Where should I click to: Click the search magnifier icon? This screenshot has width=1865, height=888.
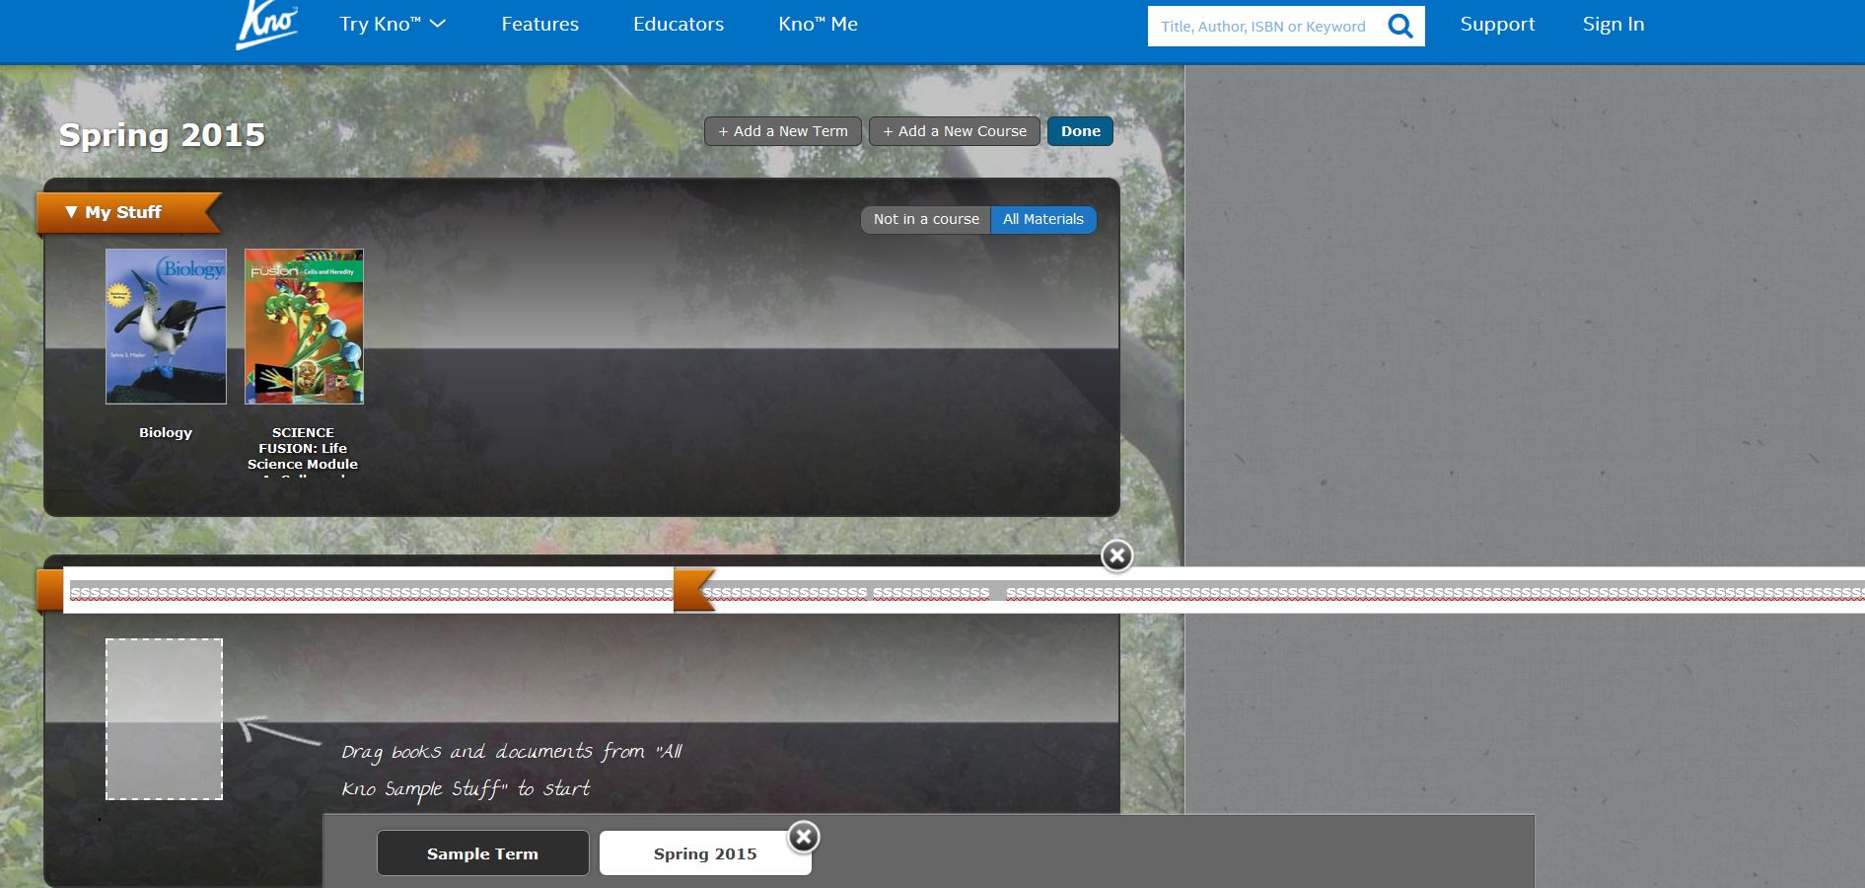tap(1400, 26)
